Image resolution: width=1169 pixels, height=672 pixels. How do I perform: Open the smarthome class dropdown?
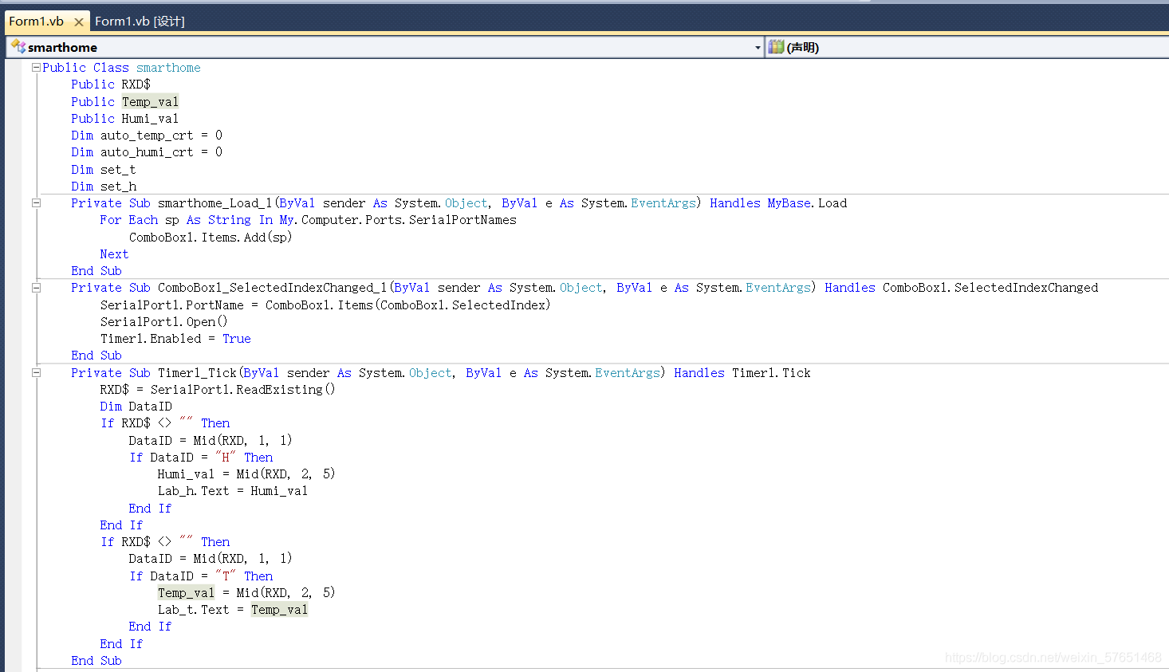pyautogui.click(x=757, y=48)
